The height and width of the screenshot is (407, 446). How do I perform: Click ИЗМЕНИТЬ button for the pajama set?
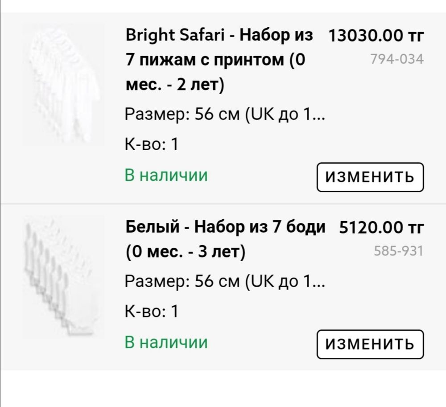coord(369,176)
